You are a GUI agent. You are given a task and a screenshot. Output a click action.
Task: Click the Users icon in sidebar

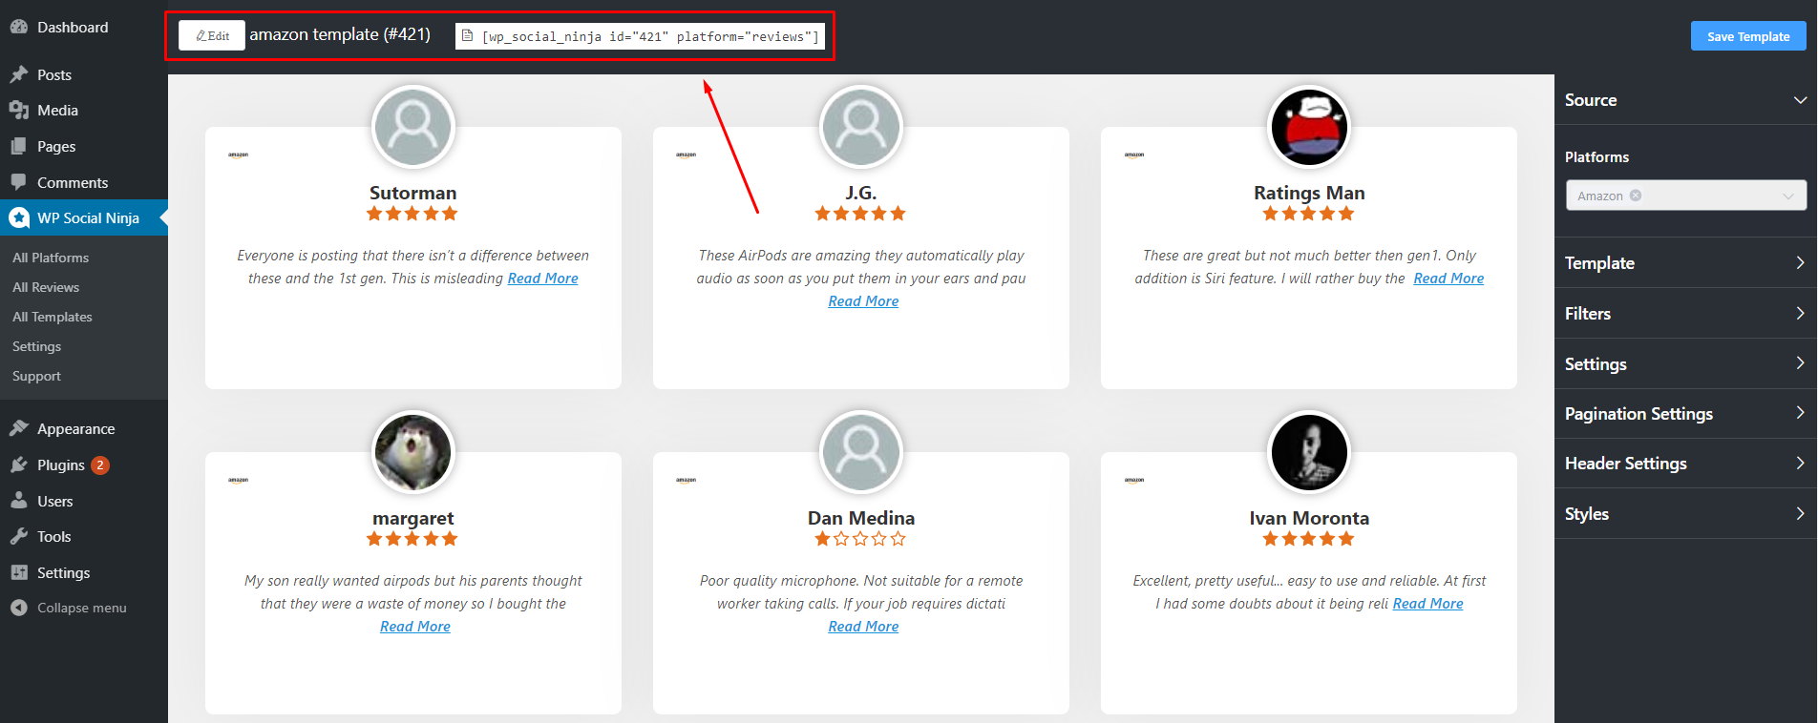(18, 501)
